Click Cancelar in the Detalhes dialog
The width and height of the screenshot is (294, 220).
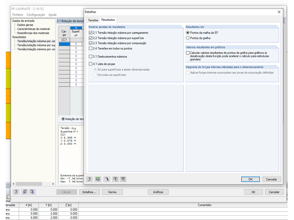(271, 179)
